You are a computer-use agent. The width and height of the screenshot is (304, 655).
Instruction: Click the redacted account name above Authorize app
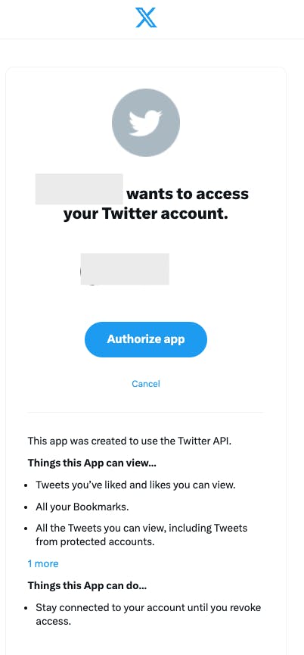pyautogui.click(x=125, y=269)
